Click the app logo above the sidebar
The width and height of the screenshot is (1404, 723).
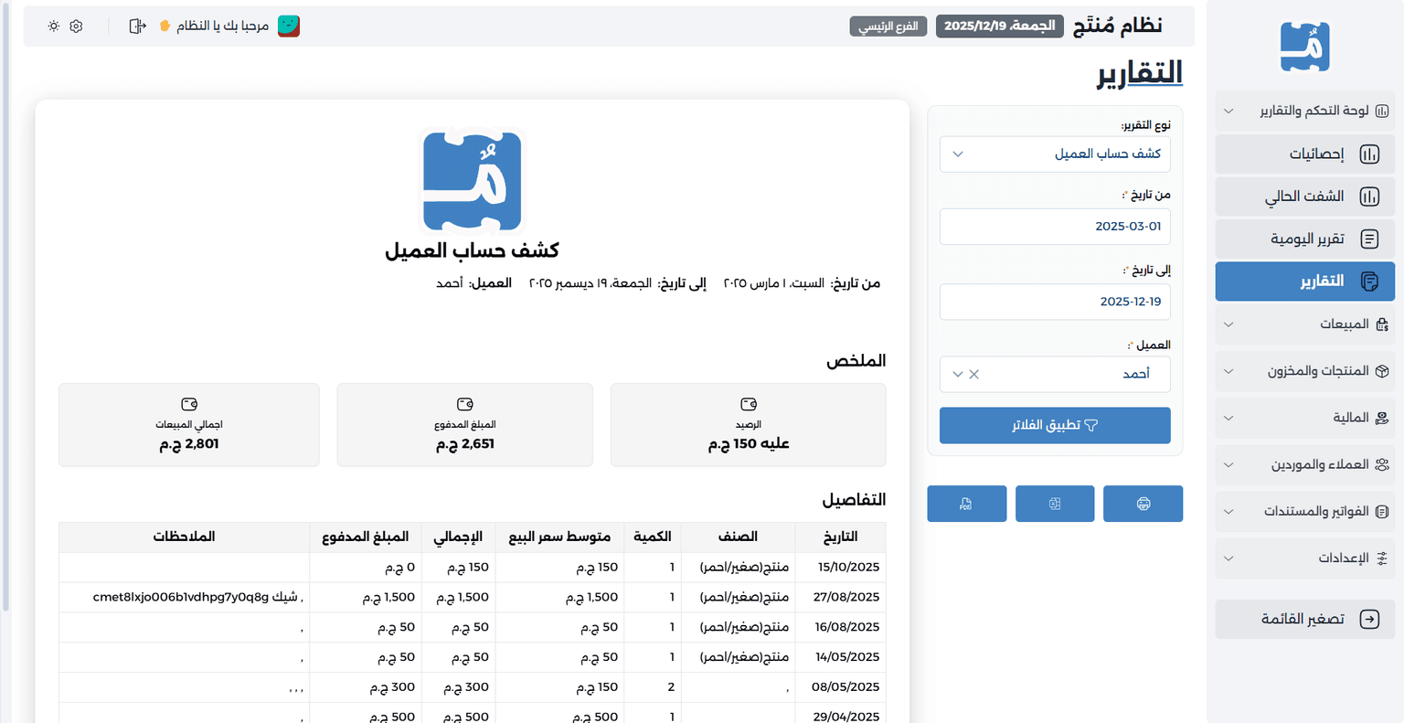[1304, 46]
